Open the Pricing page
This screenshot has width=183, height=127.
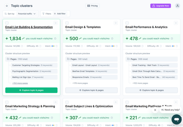tap(92, 6)
